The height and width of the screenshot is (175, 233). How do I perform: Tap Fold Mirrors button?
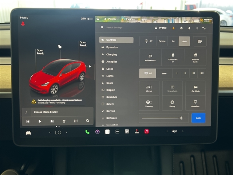[150, 58]
